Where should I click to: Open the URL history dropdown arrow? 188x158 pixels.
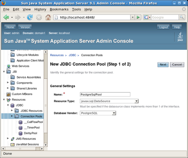coord(132,17)
